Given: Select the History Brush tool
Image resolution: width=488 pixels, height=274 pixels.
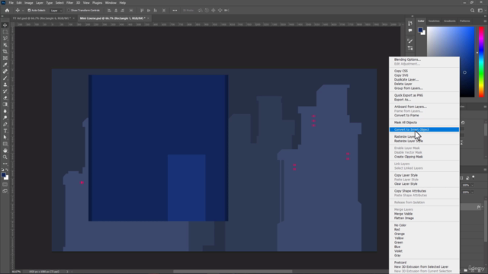Looking at the screenshot, I should [x=5, y=91].
